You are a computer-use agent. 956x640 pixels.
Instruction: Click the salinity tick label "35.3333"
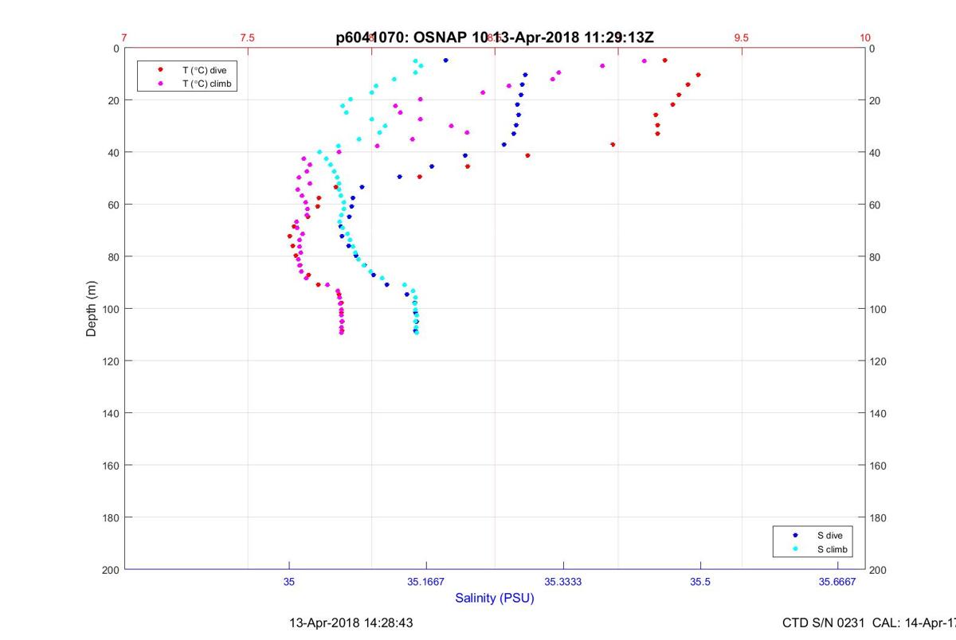click(562, 582)
